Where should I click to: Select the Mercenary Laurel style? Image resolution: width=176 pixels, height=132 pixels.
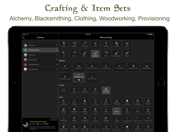point(64,120)
